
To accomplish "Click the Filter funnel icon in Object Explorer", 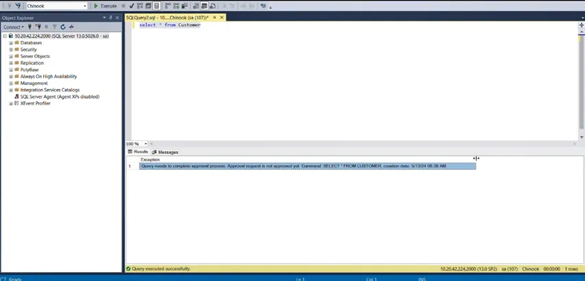I will tap(54, 27).
